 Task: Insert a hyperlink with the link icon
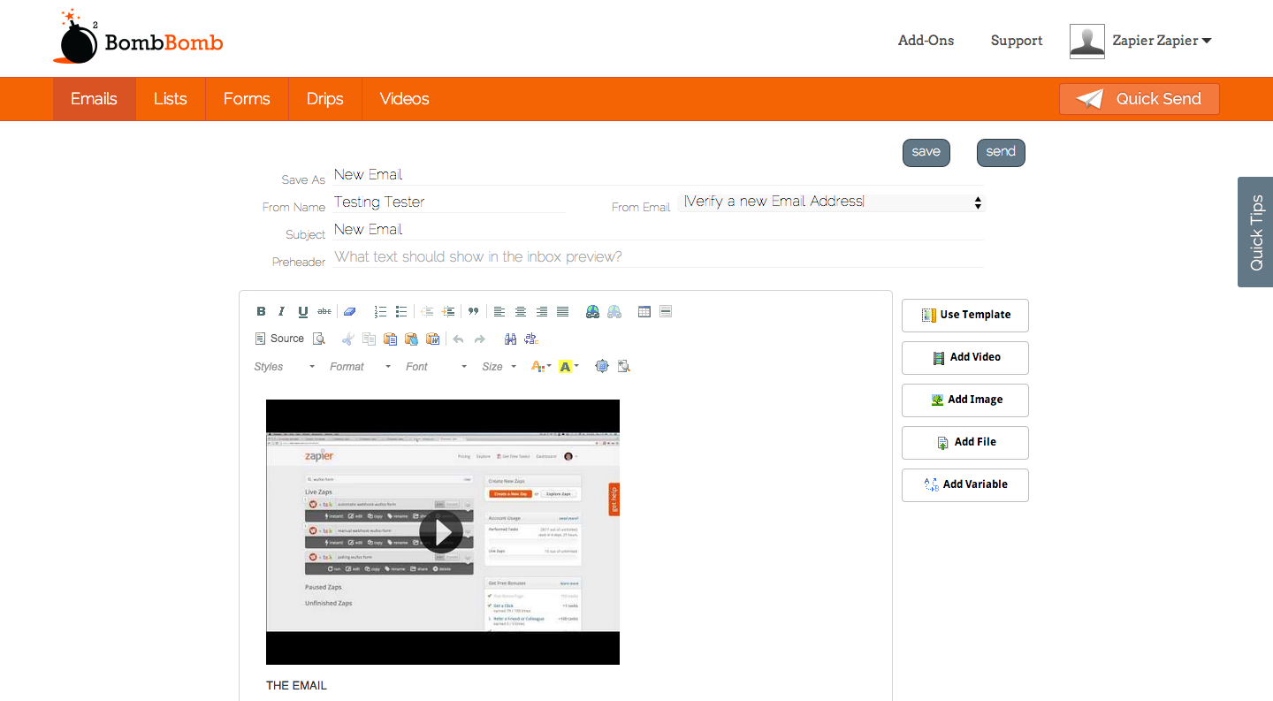pyautogui.click(x=593, y=311)
